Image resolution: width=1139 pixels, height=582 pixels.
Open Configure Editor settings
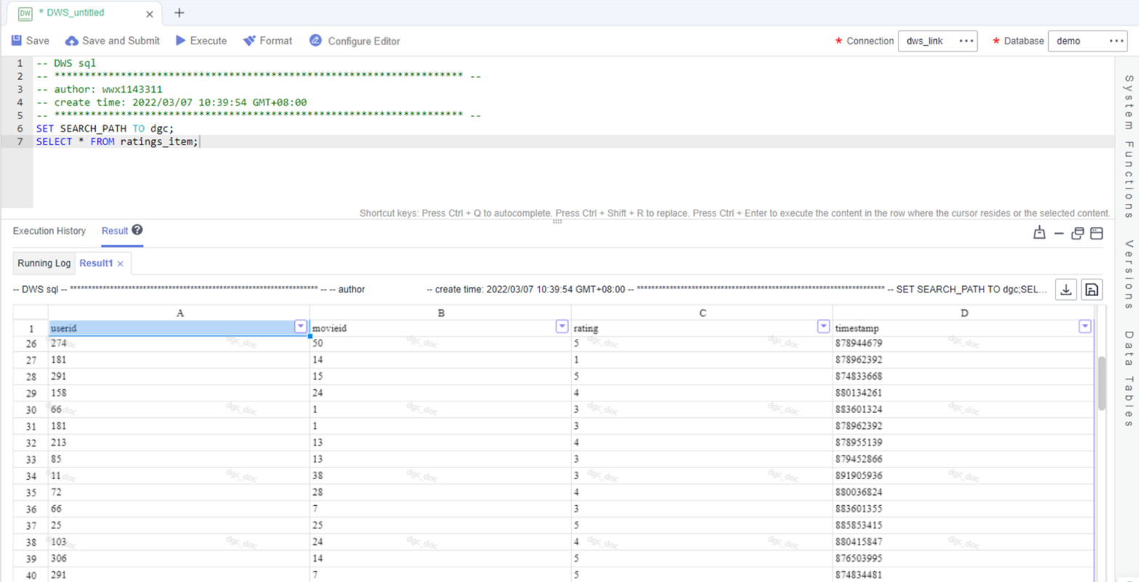pyautogui.click(x=354, y=41)
